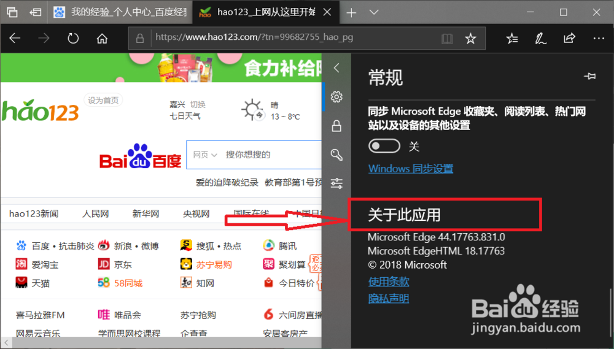Click the hao123 logo
Viewport: 614px width, 349px height.
pyautogui.click(x=40, y=111)
